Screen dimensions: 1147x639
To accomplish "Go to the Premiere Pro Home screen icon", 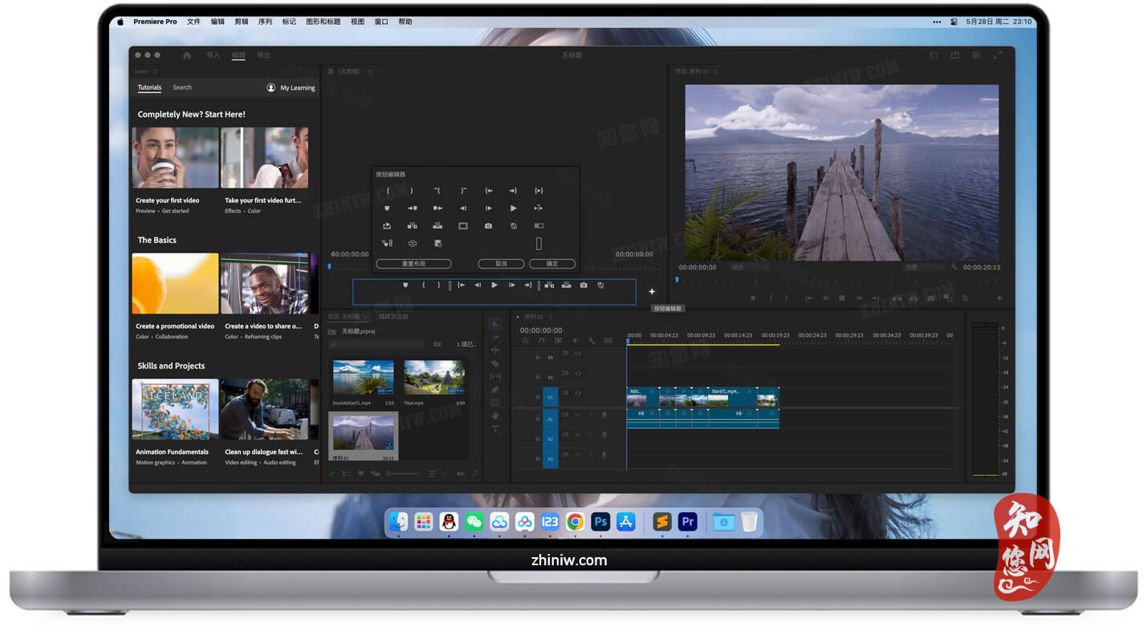I will 187,55.
